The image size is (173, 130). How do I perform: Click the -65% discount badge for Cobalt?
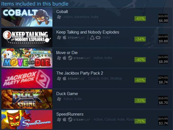point(140,19)
